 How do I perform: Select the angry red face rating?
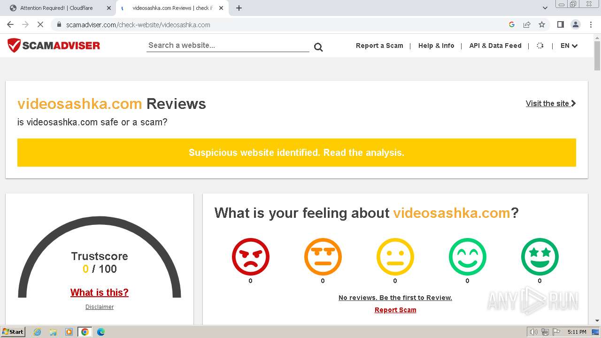tap(250, 256)
